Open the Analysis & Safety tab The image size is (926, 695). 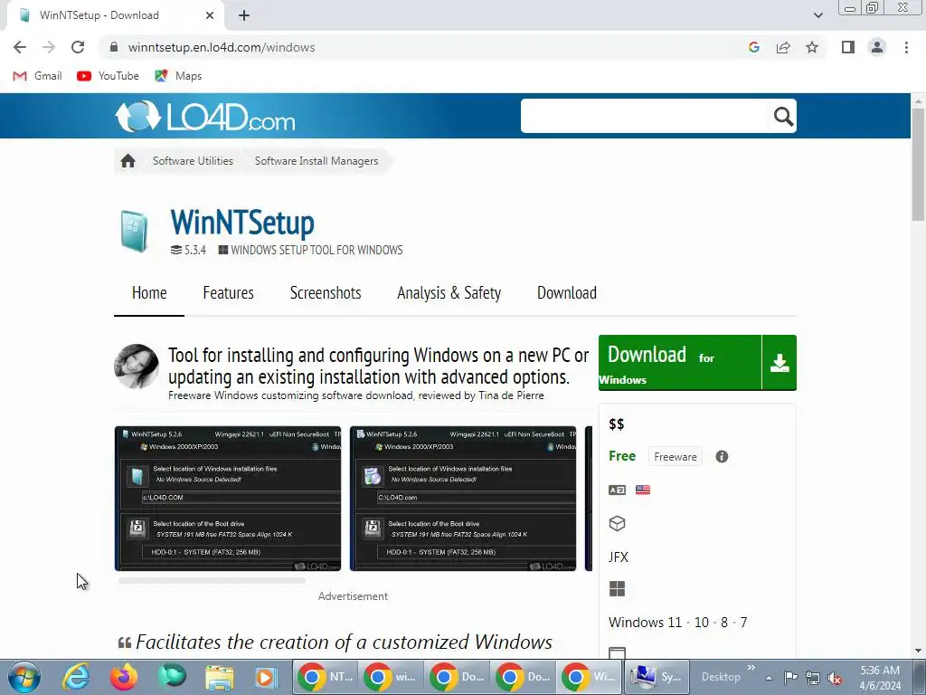click(449, 293)
